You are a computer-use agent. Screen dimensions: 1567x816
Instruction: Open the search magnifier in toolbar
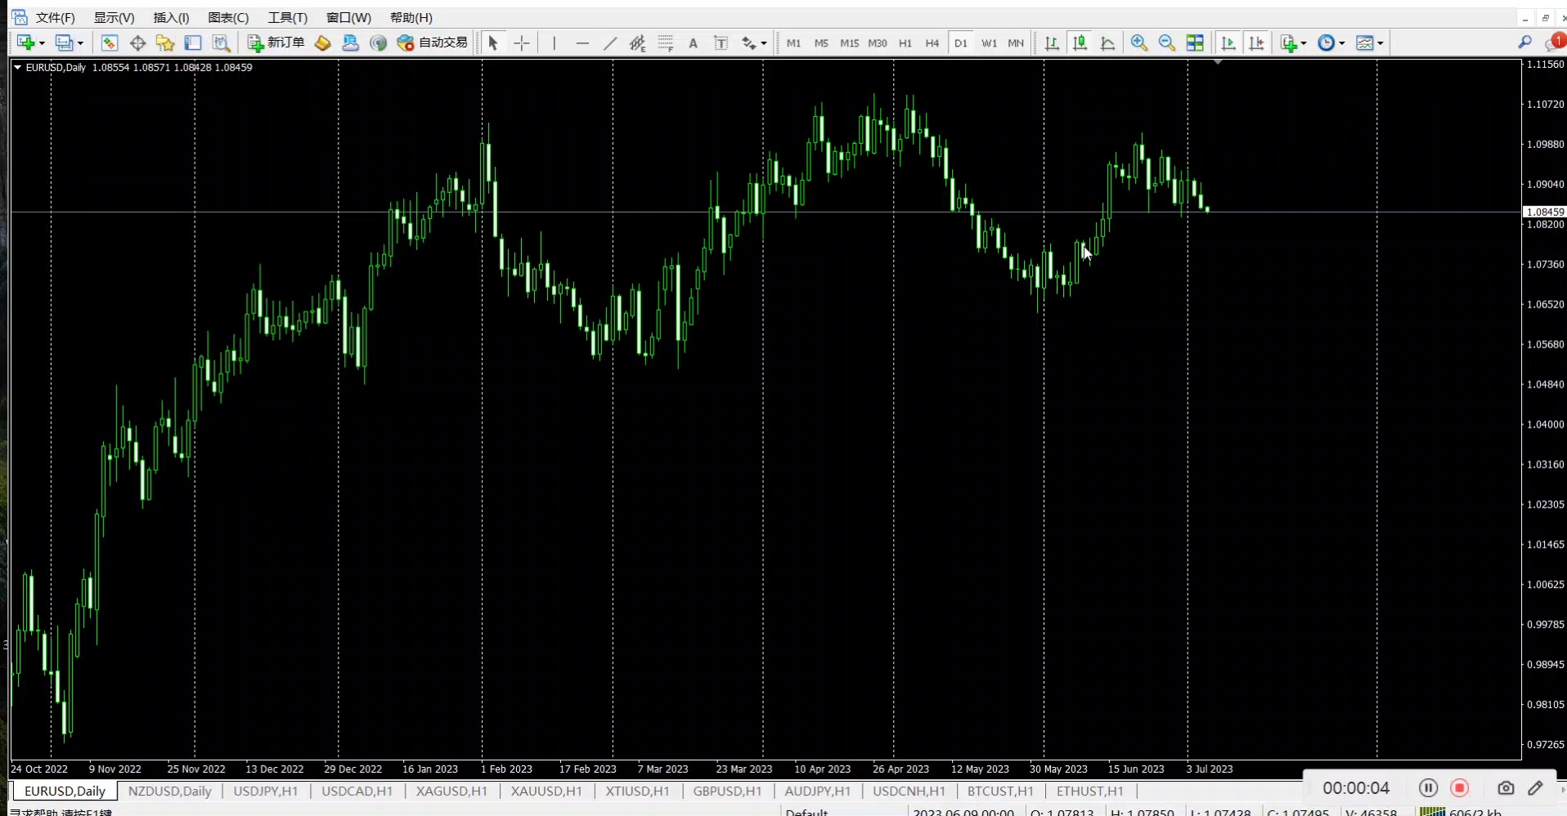pyautogui.click(x=1524, y=43)
